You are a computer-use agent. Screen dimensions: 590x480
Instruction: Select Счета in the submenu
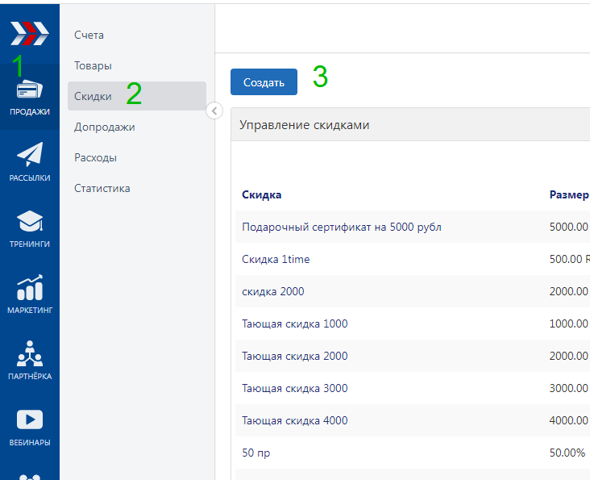click(89, 35)
